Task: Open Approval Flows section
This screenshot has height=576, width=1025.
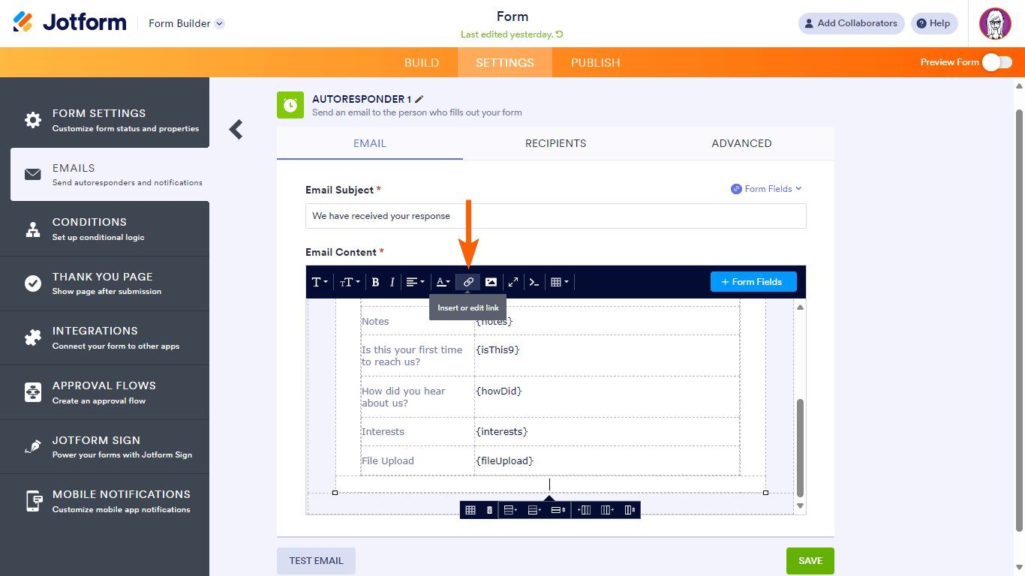Action: pyautogui.click(x=105, y=392)
